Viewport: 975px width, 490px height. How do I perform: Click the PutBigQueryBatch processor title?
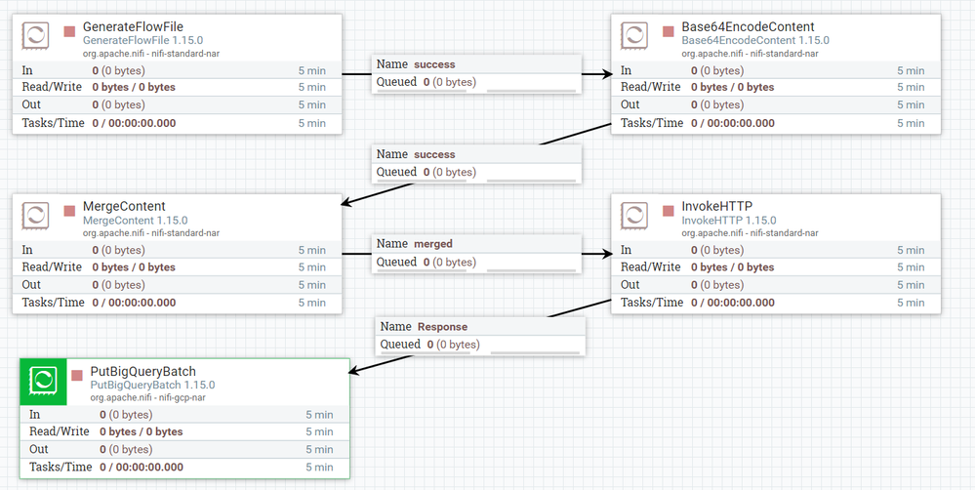pyautogui.click(x=143, y=372)
